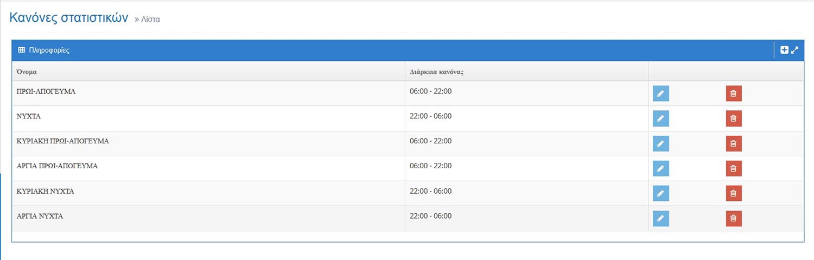The height and width of the screenshot is (260, 814).
Task: Click the Κανόνες στατιστικών page title
Action: [x=68, y=17]
